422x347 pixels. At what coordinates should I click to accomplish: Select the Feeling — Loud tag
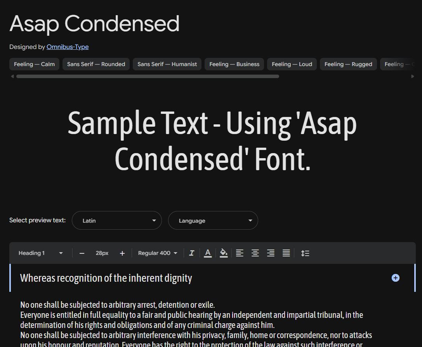click(292, 64)
